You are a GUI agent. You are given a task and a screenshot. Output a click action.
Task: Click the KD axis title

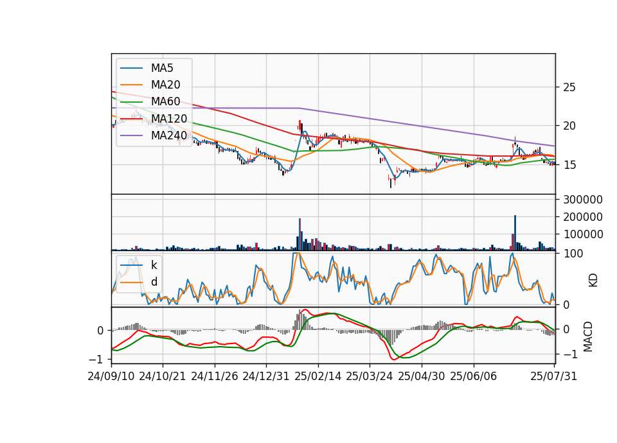[593, 281]
